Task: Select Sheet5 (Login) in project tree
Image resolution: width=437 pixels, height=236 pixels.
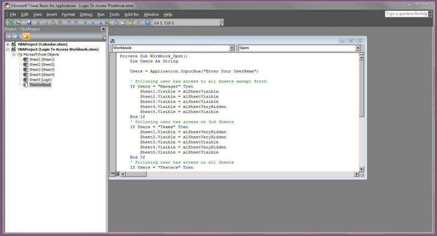Action: click(41, 80)
